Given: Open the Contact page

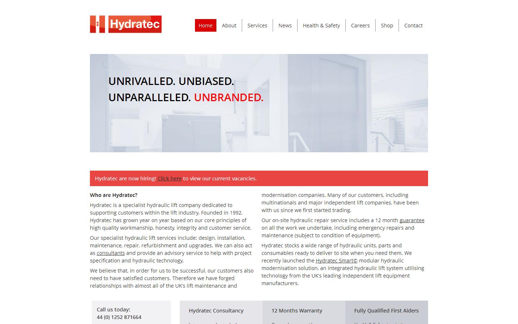Looking at the screenshot, I should (413, 26).
